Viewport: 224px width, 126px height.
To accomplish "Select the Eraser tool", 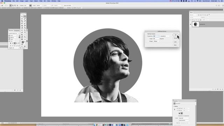I will [x=22, y=28].
